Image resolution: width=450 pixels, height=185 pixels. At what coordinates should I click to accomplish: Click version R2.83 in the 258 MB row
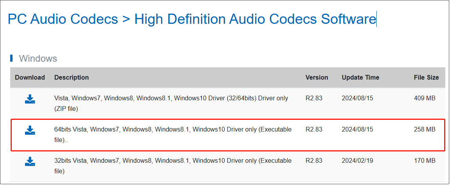coord(314,130)
